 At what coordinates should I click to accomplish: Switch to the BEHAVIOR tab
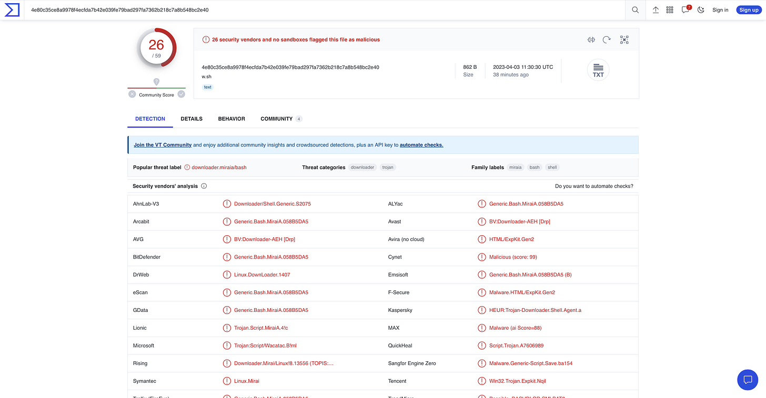pos(231,119)
